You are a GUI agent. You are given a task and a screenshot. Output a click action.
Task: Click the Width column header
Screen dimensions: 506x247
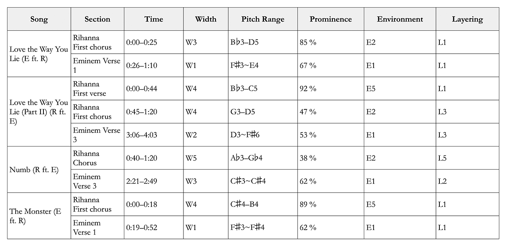click(x=205, y=19)
